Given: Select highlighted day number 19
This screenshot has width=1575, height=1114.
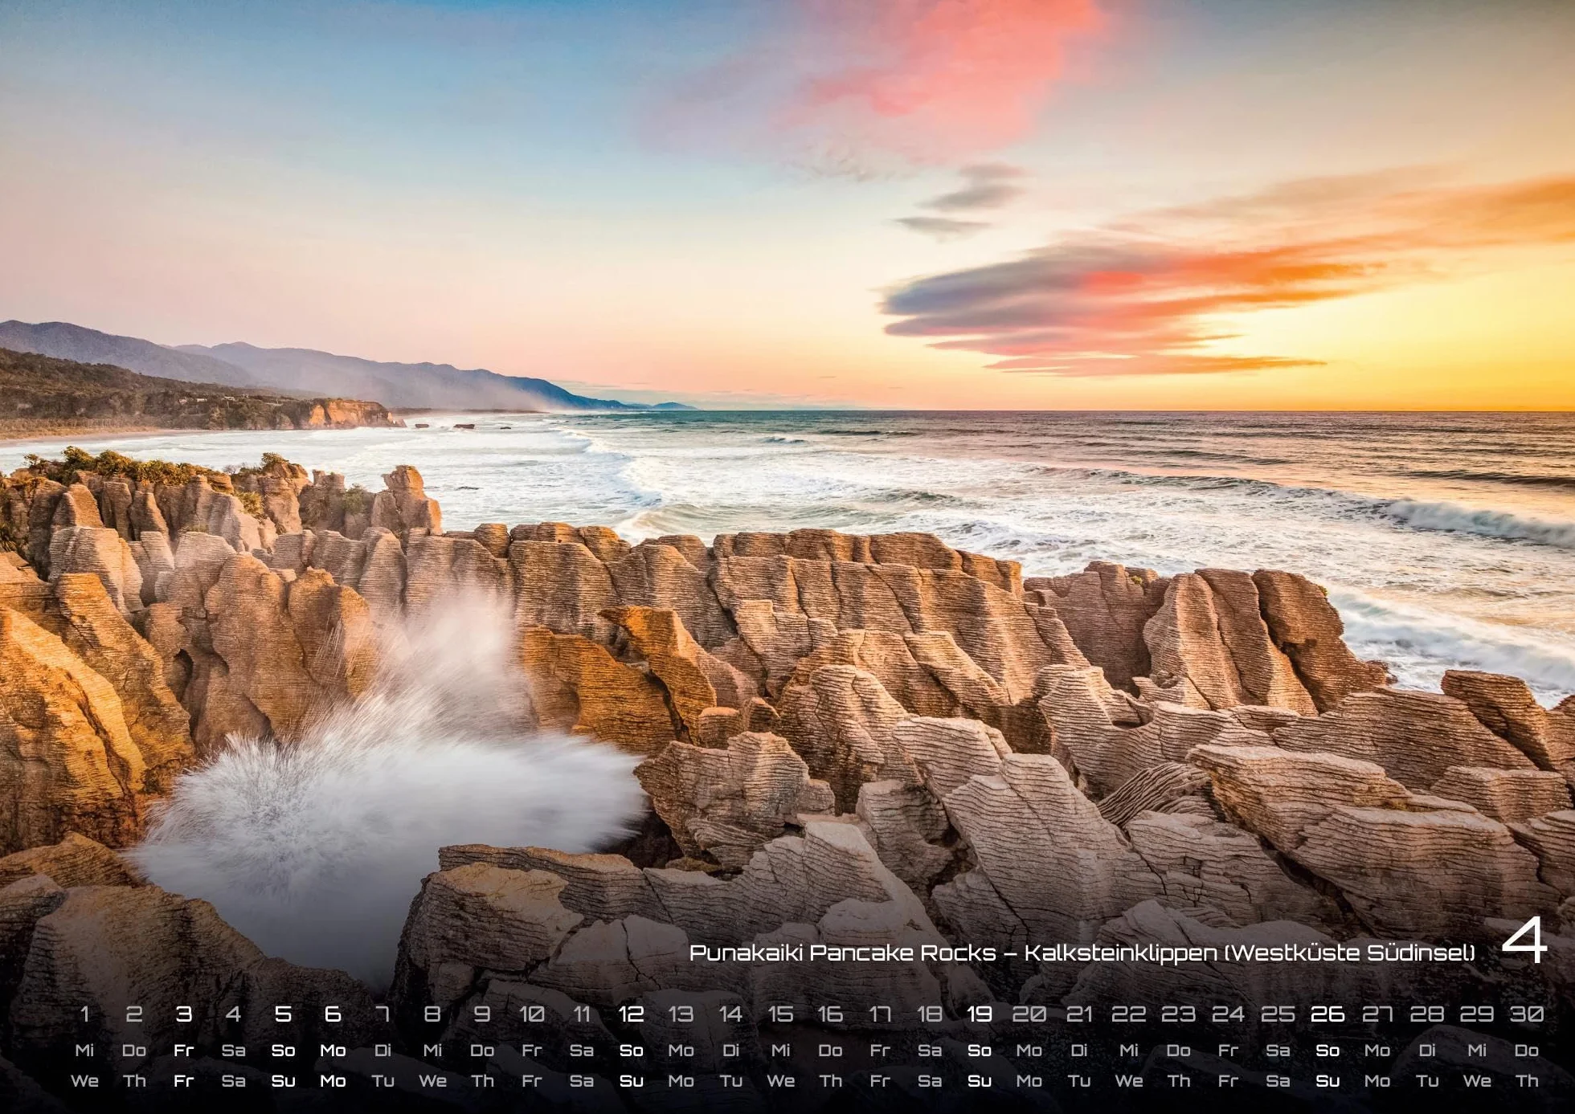Looking at the screenshot, I should (x=979, y=1014).
